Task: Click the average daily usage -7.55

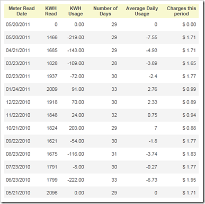Action: 151,37
